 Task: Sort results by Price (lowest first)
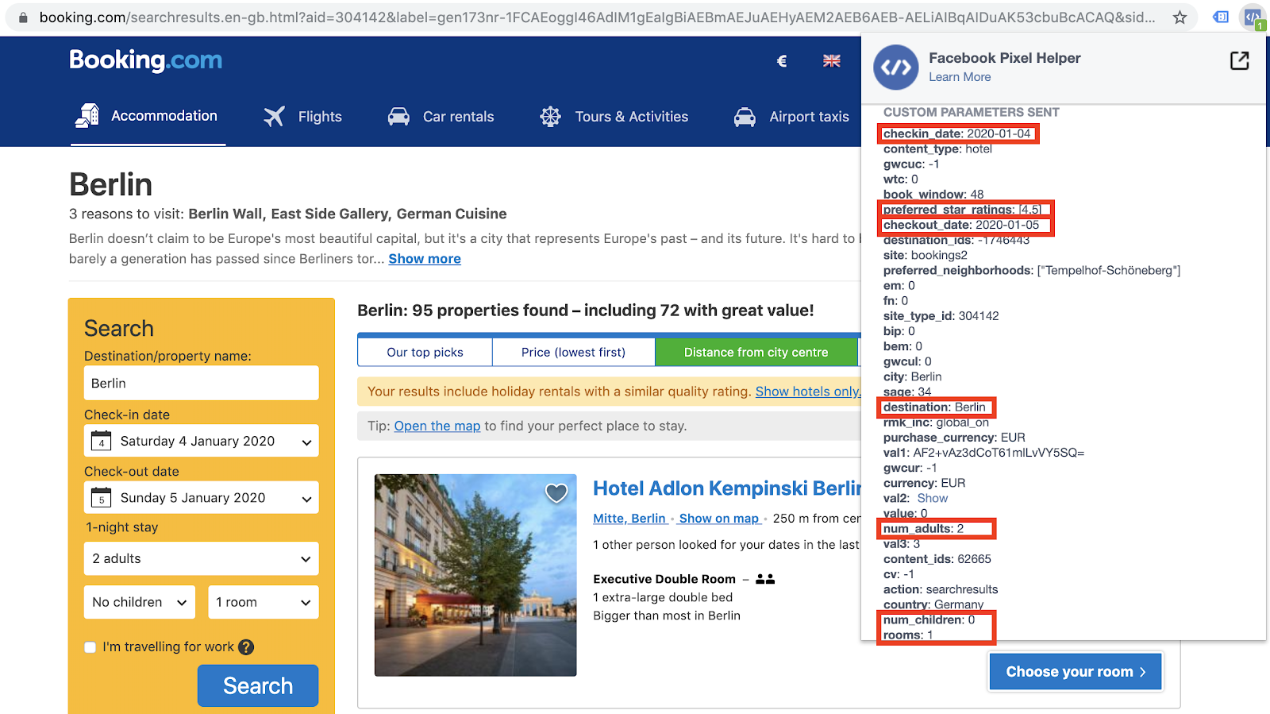coord(574,352)
